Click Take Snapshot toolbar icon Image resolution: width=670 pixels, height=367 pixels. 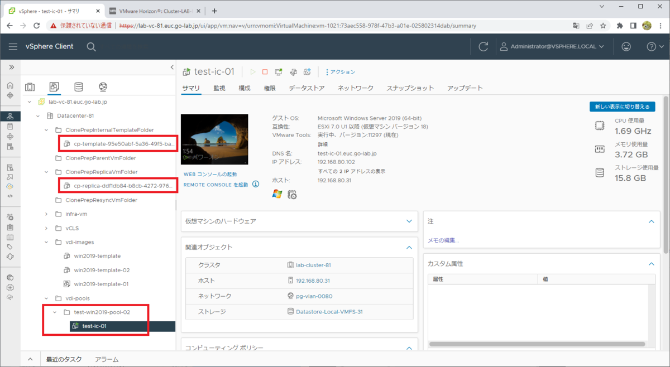pyautogui.click(x=307, y=72)
